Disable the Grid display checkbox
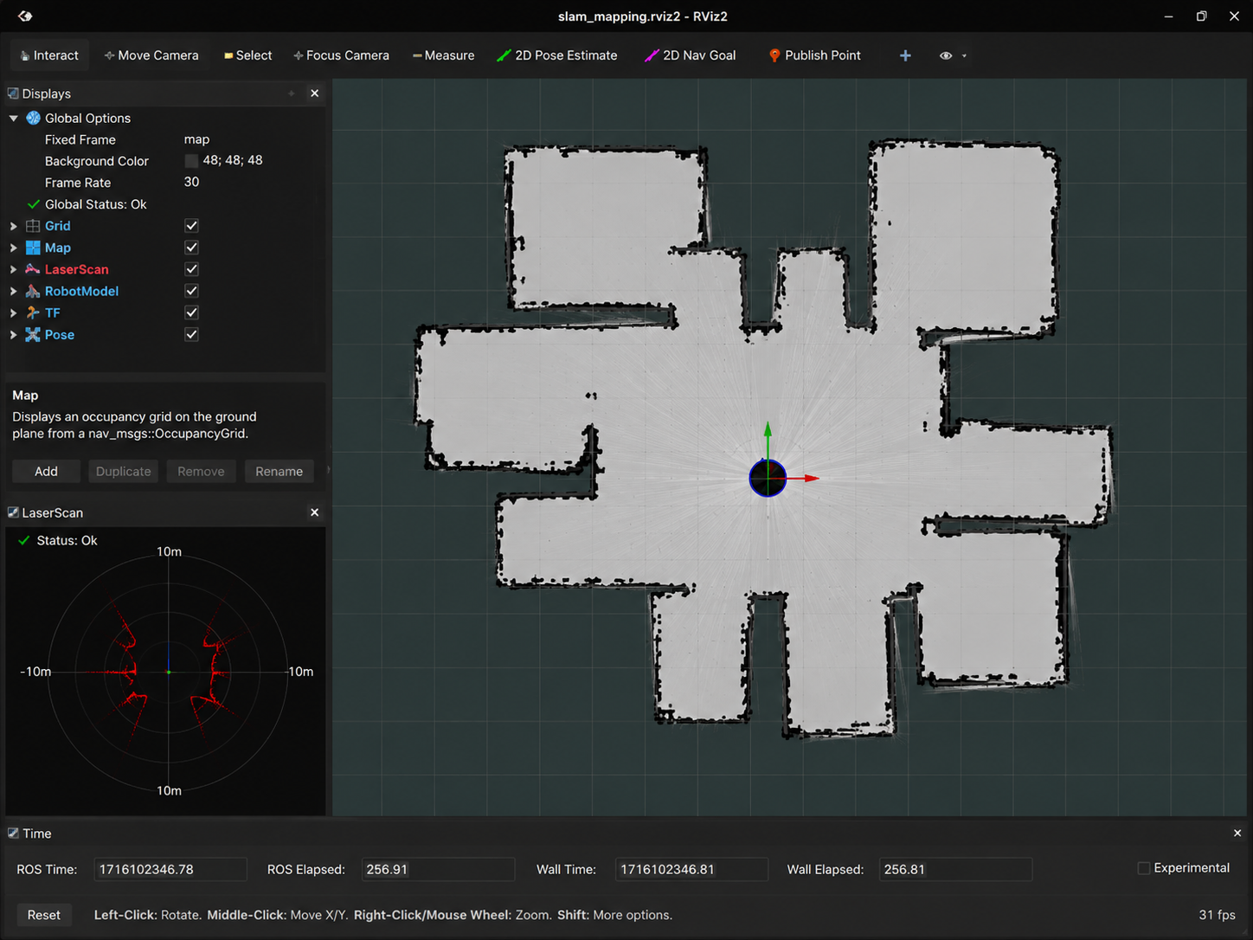This screenshot has width=1253, height=940. click(191, 226)
